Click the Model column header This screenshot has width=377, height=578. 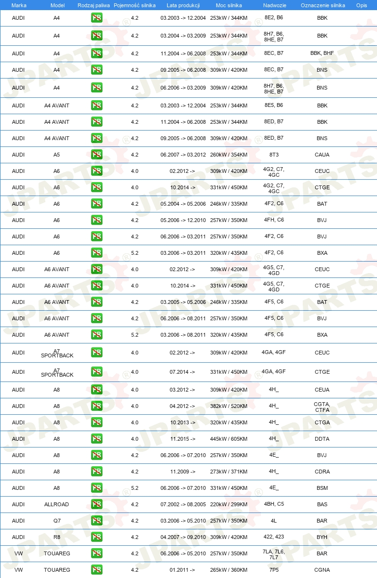coord(57,5)
